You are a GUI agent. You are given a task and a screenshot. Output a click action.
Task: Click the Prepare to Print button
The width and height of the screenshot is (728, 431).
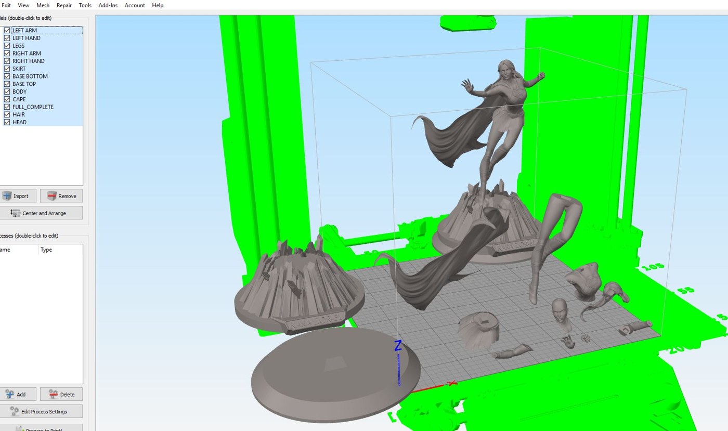click(x=41, y=427)
